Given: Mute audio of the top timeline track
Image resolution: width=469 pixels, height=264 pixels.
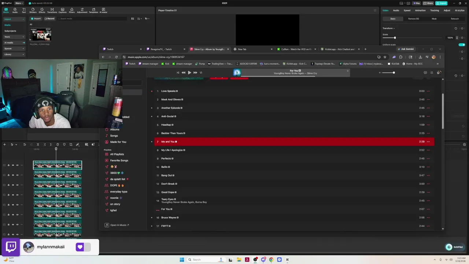Looking at the screenshot, I should pyautogui.click(x=17, y=165).
